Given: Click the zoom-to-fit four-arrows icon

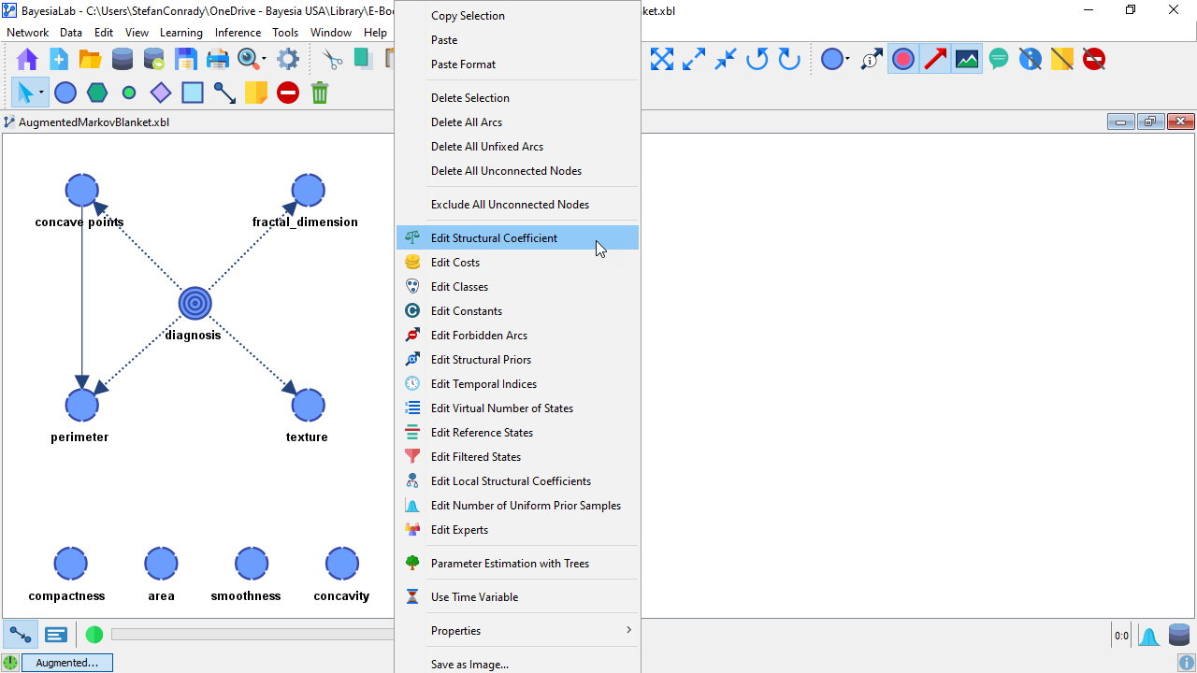Looking at the screenshot, I should (x=662, y=60).
